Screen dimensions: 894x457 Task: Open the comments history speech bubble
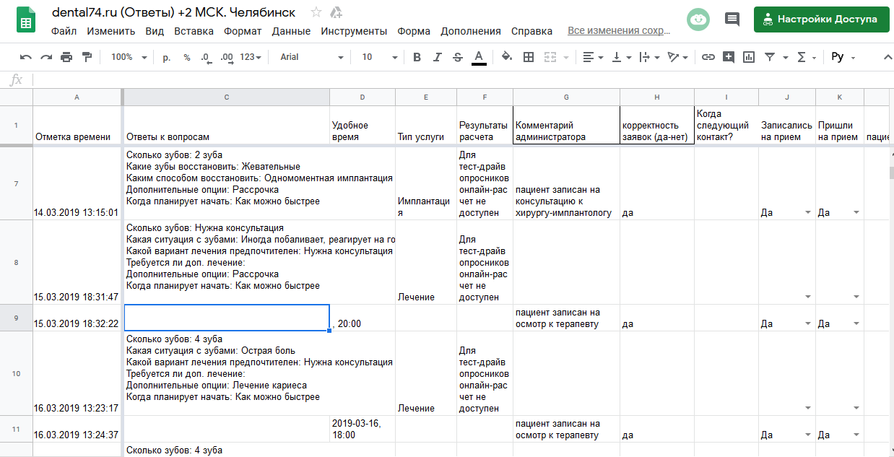tap(732, 19)
